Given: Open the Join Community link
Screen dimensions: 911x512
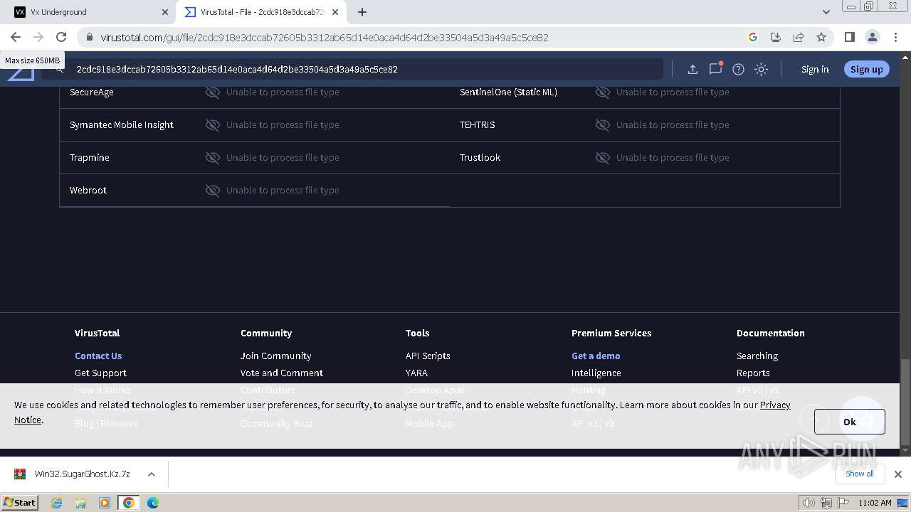Looking at the screenshot, I should click(275, 356).
